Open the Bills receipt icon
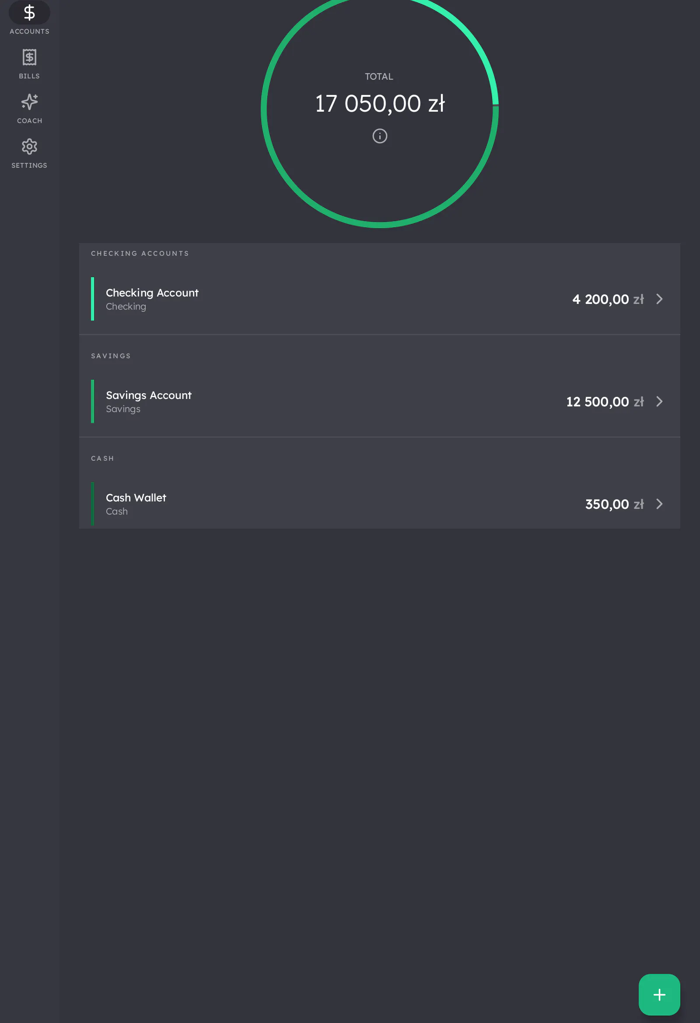 tap(29, 57)
